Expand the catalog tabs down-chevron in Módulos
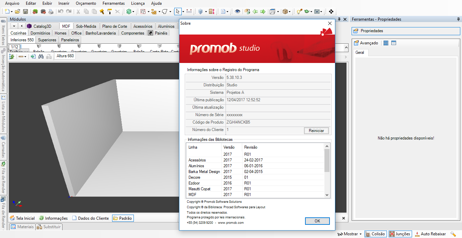This screenshot has width=462, height=238. (14, 26)
